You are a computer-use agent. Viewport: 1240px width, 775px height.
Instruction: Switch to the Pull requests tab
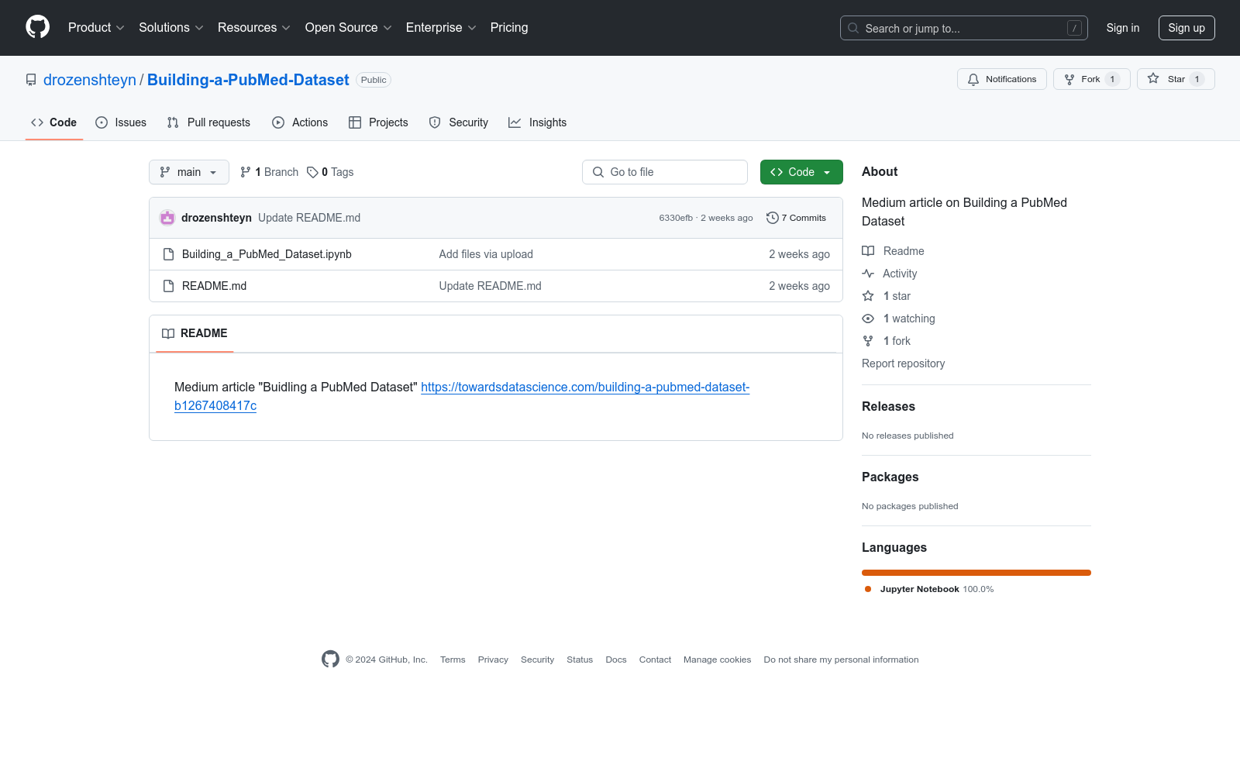[x=208, y=122]
